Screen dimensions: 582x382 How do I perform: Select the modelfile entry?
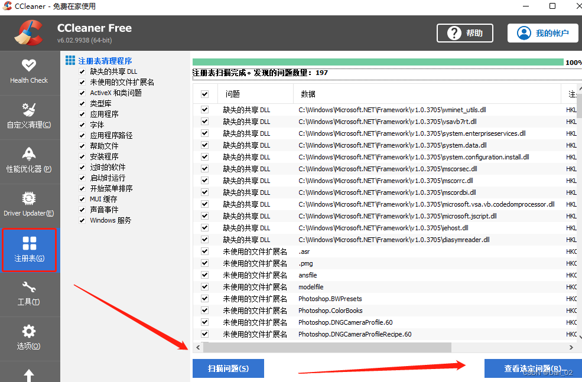(311, 287)
